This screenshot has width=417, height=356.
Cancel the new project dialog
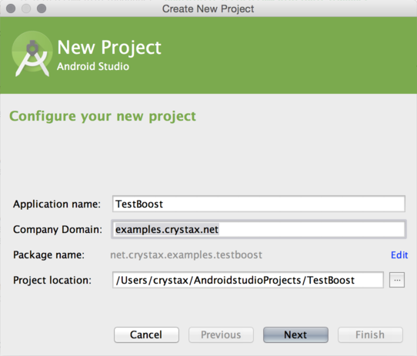[x=146, y=334]
